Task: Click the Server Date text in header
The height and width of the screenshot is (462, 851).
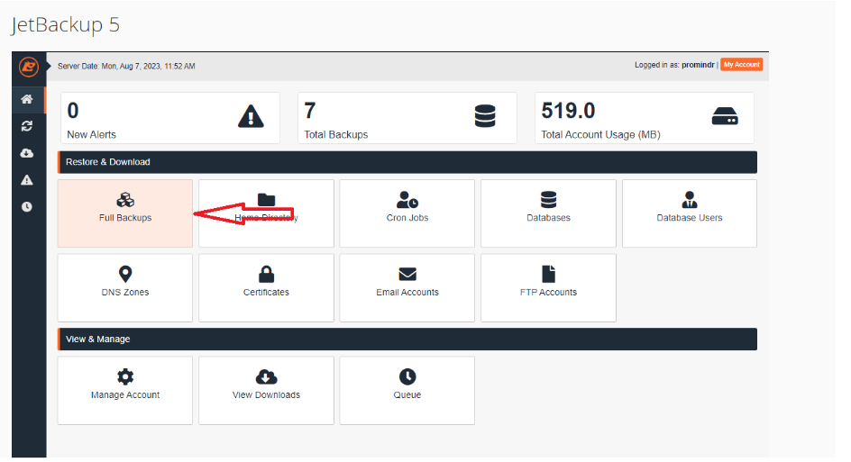Action: (126, 66)
